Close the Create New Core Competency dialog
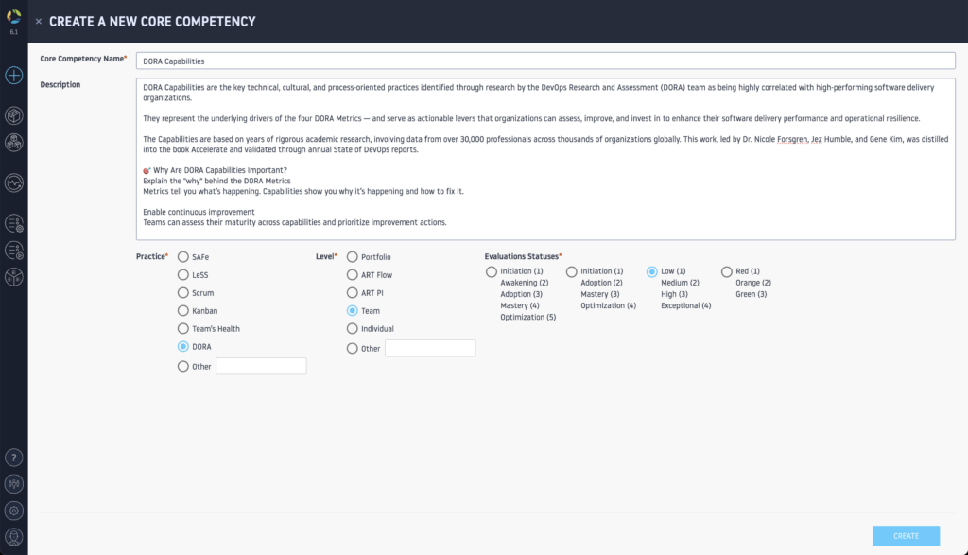968x555 pixels. click(39, 21)
